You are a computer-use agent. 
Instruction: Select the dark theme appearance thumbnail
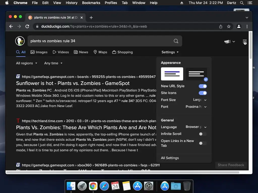coord(196,74)
